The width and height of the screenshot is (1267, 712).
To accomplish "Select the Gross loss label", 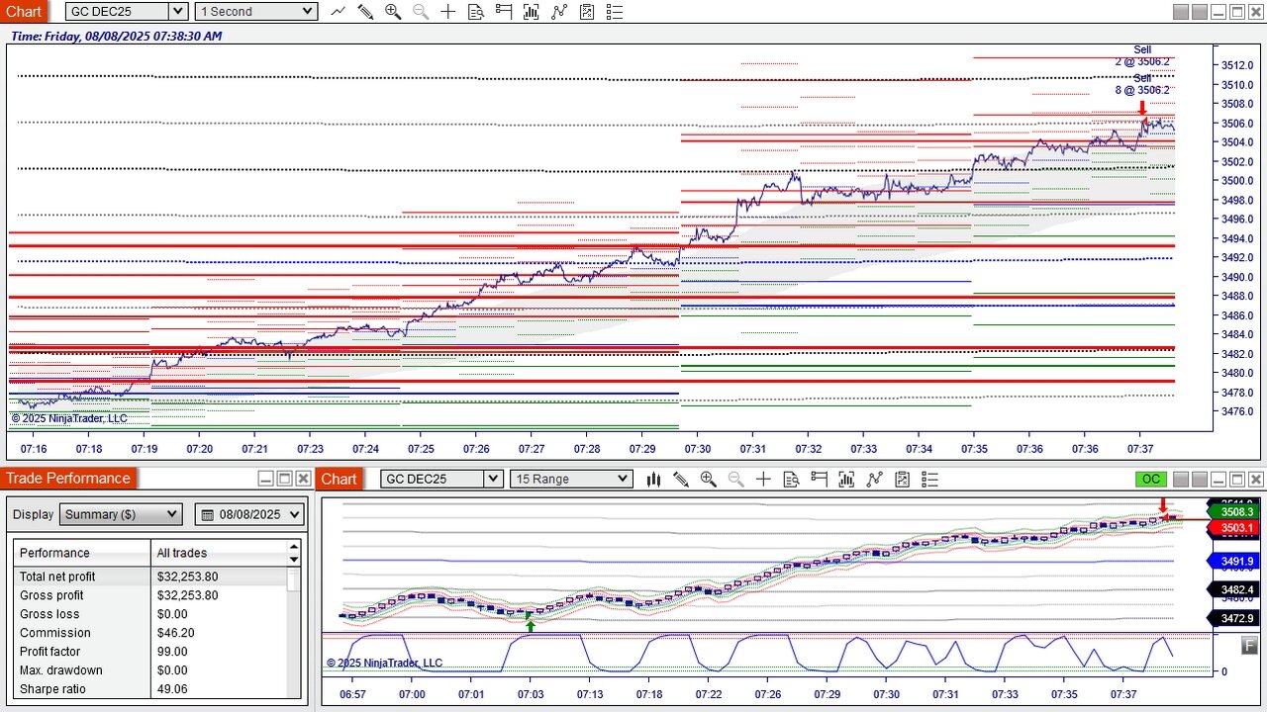I will coord(49,614).
